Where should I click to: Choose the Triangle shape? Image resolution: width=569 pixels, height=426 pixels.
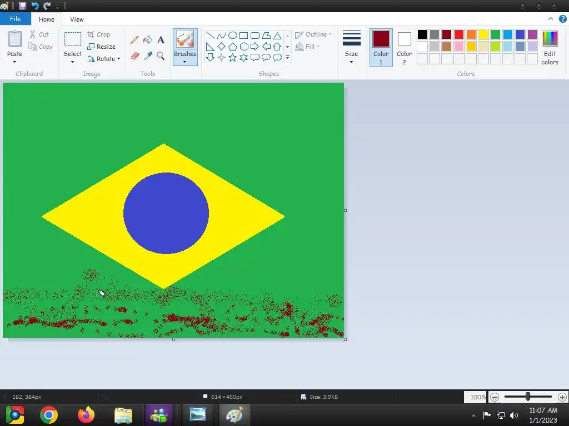point(277,35)
